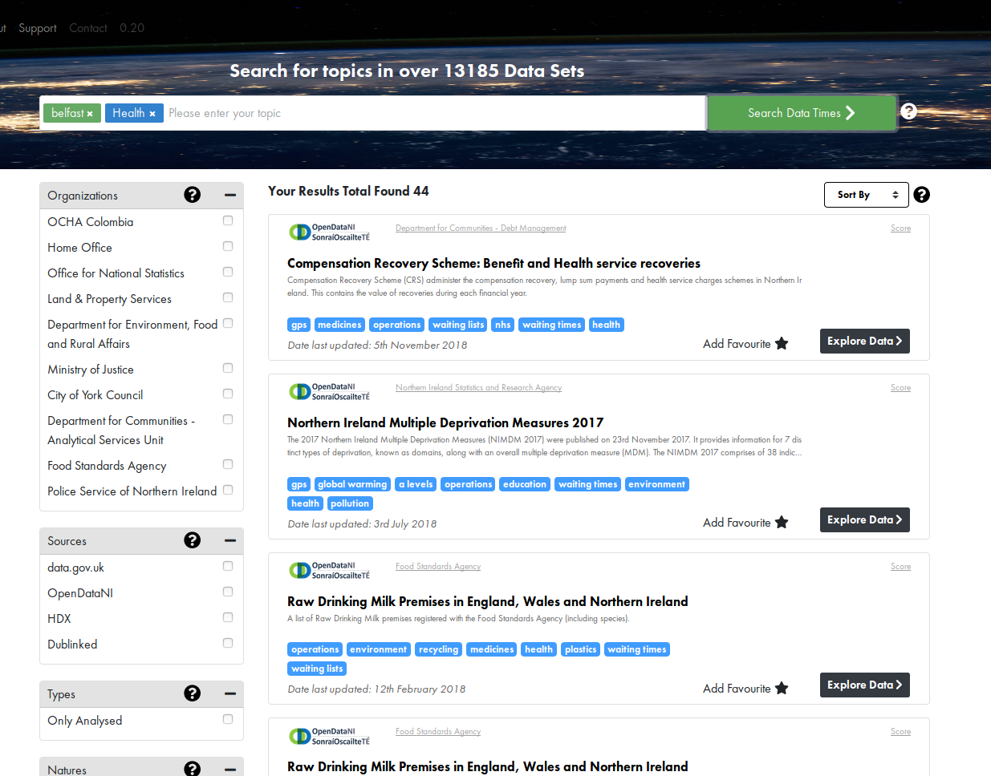991x776 pixels.
Task: Tick Office for National Statistics checkbox
Action: 228,272
